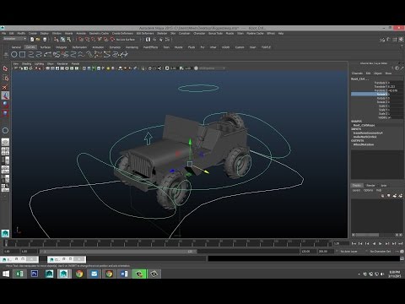Switch to the Surfaces shelf tab
405x304 pixels.
click(x=46, y=47)
